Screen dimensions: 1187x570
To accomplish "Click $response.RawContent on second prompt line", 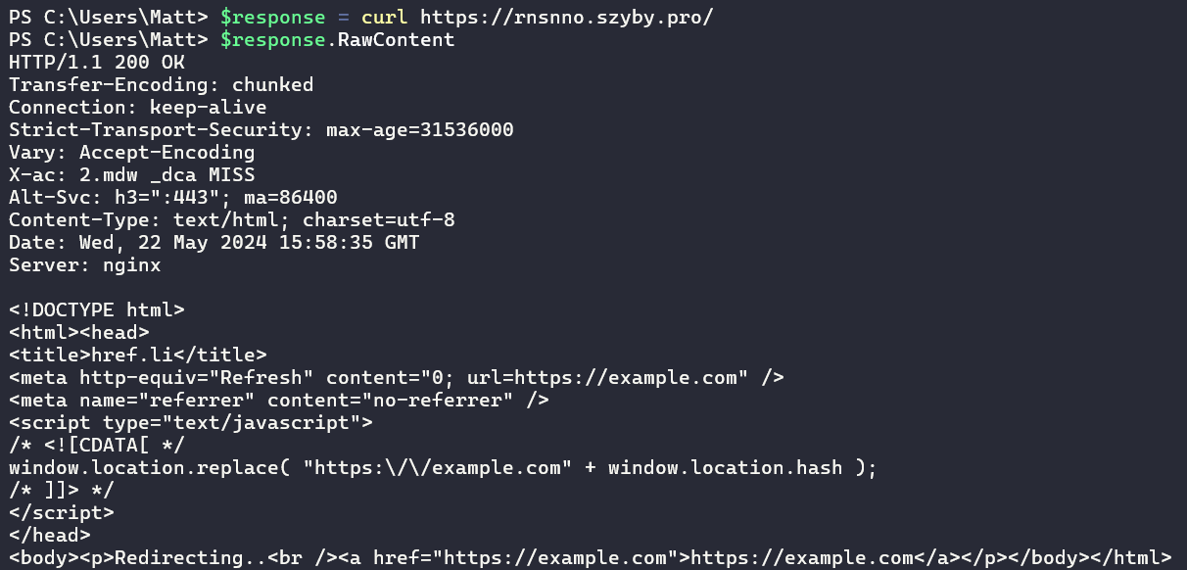I will [x=338, y=39].
